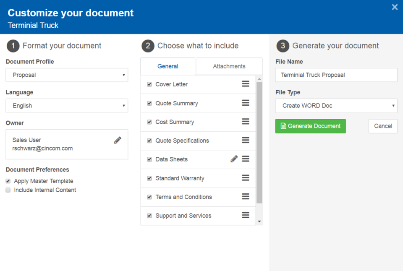Expand the Language dropdown
This screenshot has height=271, width=403.
coord(67,106)
